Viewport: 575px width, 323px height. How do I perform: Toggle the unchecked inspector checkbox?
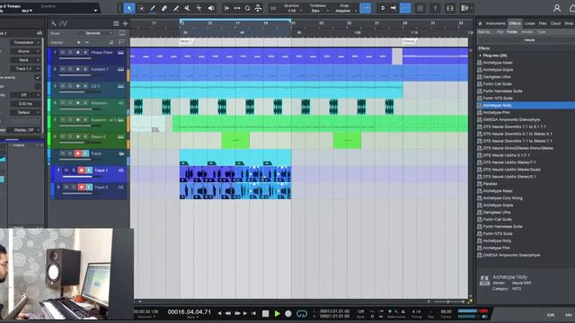38,86
